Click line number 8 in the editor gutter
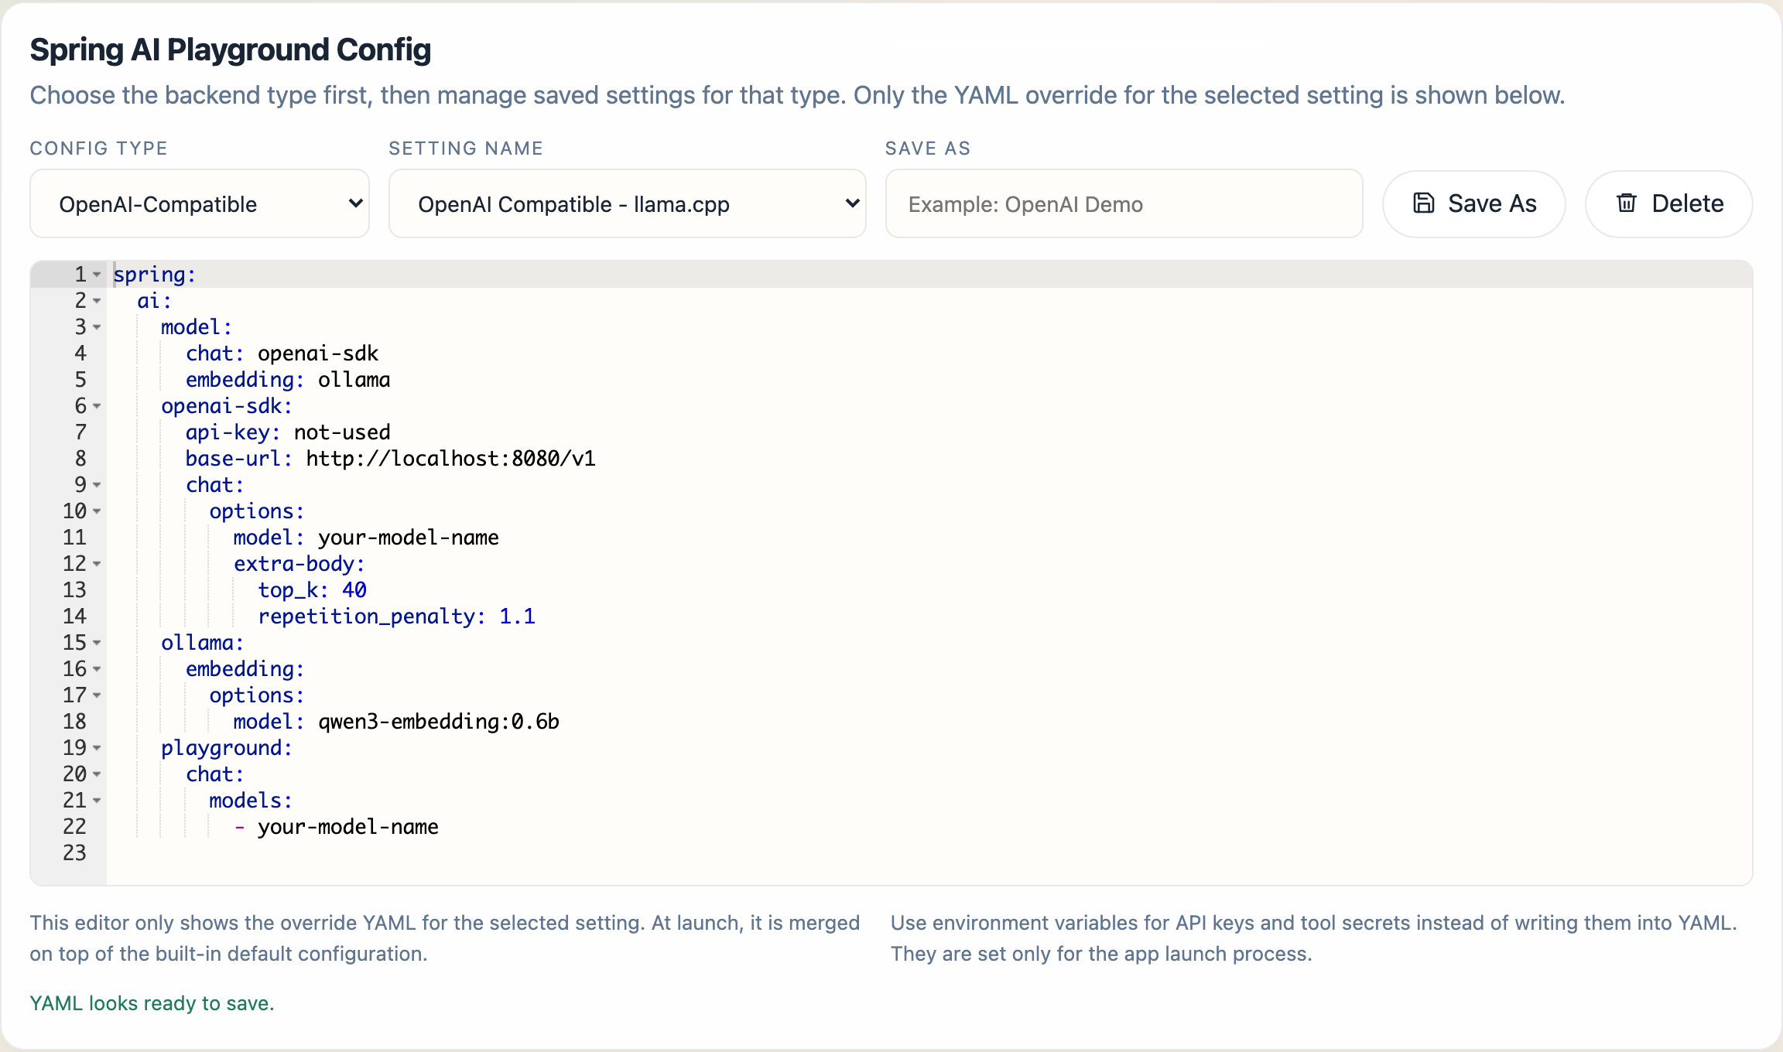This screenshot has height=1052, width=1783. (80, 459)
